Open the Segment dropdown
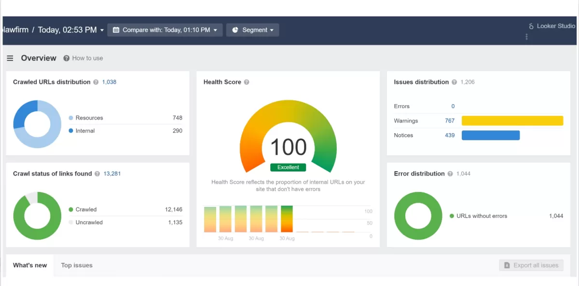The height and width of the screenshot is (286, 579). point(252,30)
